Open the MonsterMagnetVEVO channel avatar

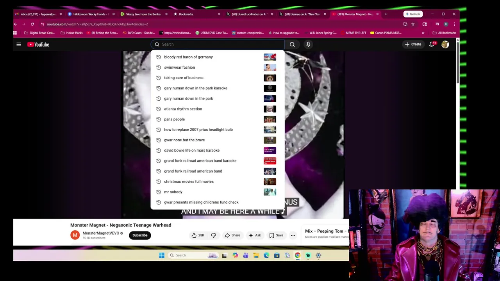75,235
